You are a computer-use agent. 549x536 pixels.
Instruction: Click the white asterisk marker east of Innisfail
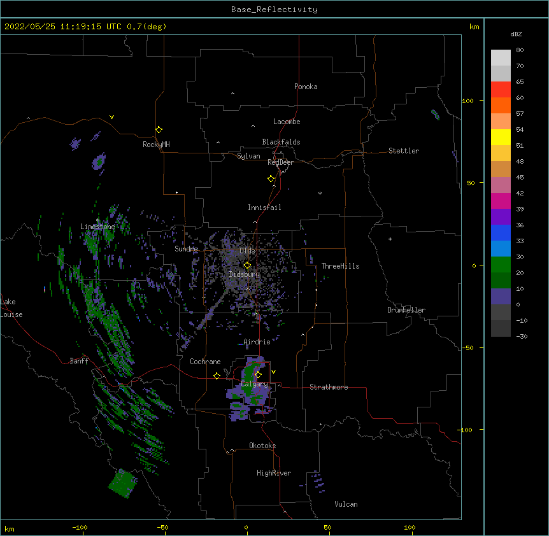320,193
